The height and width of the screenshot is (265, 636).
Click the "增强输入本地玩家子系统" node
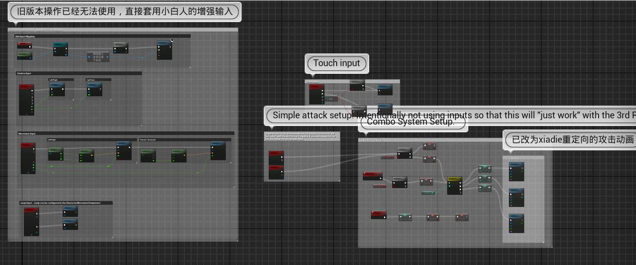pos(98,57)
